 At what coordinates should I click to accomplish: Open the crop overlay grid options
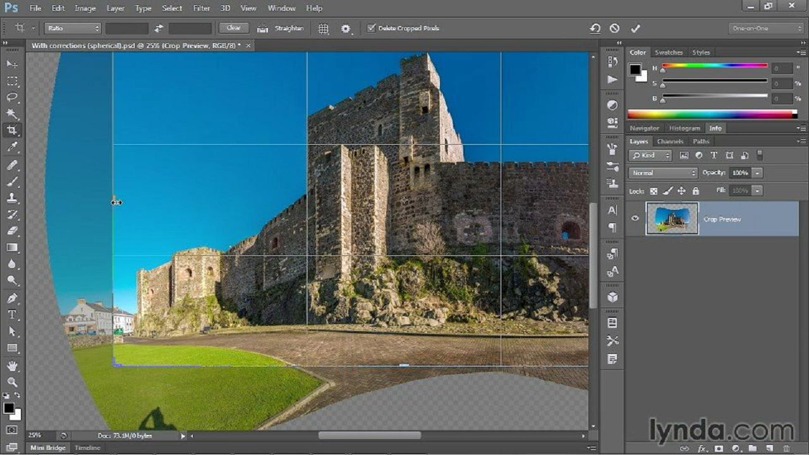coord(324,28)
